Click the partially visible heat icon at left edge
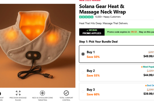This screenshot has height=103, width=154. coord(1,93)
